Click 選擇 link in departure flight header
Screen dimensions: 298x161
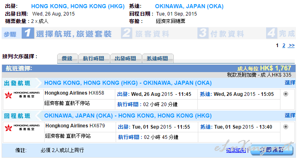pyautogui.click(x=290, y=83)
